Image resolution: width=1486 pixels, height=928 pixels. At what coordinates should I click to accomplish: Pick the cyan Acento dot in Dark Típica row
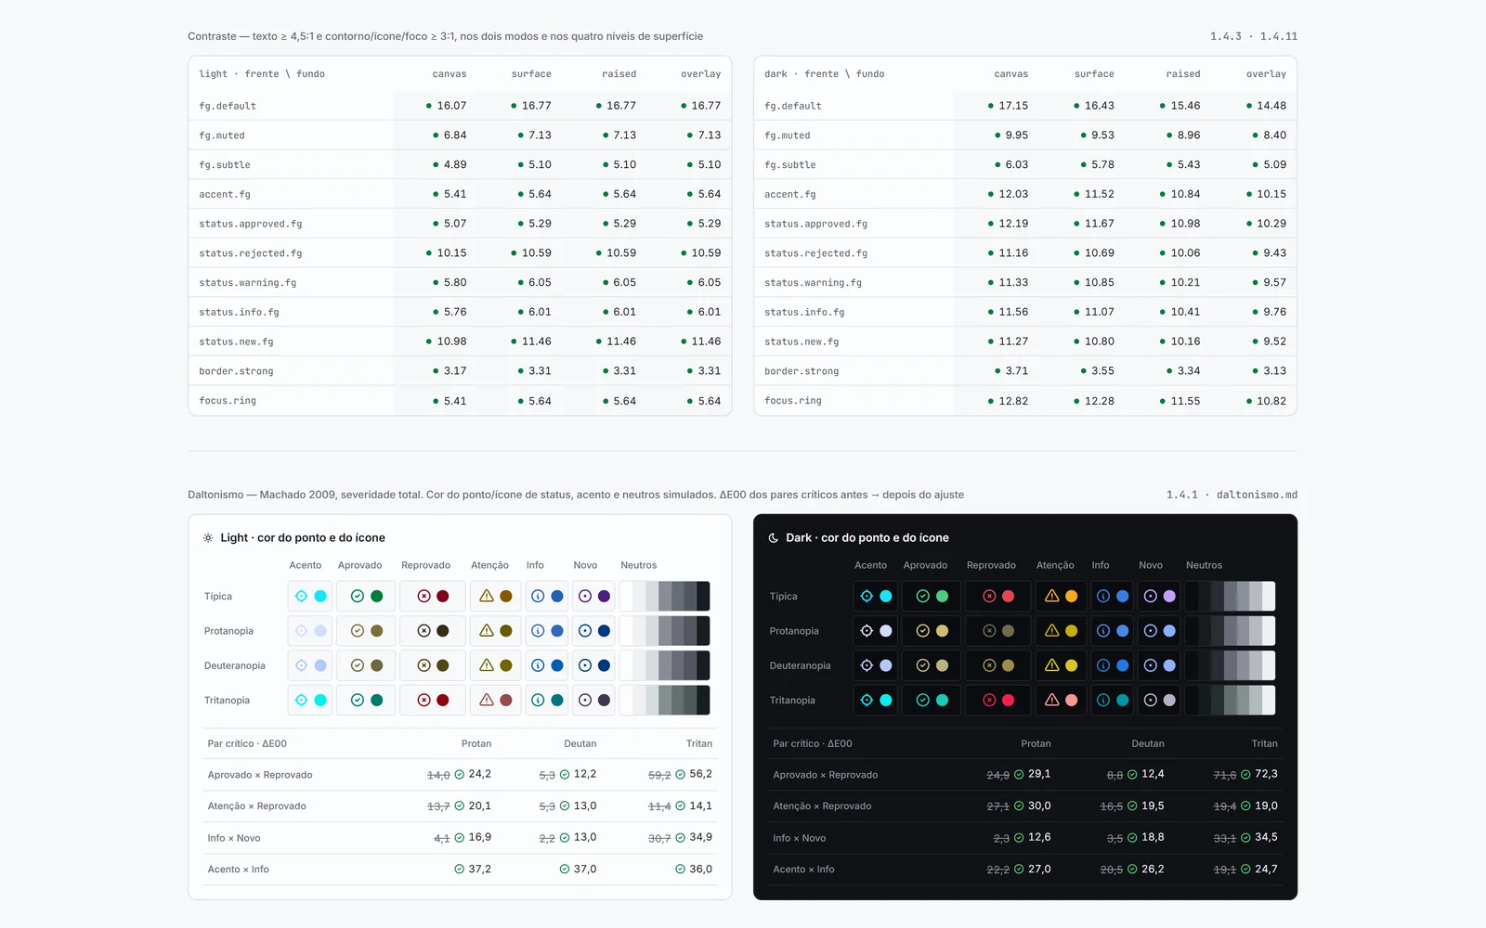coord(886,596)
